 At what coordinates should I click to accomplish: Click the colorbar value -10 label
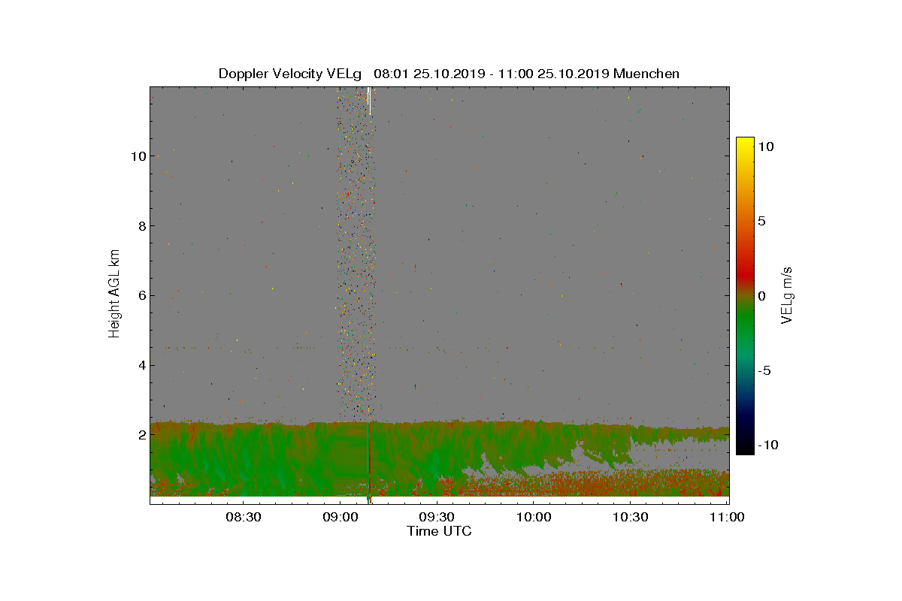(767, 445)
